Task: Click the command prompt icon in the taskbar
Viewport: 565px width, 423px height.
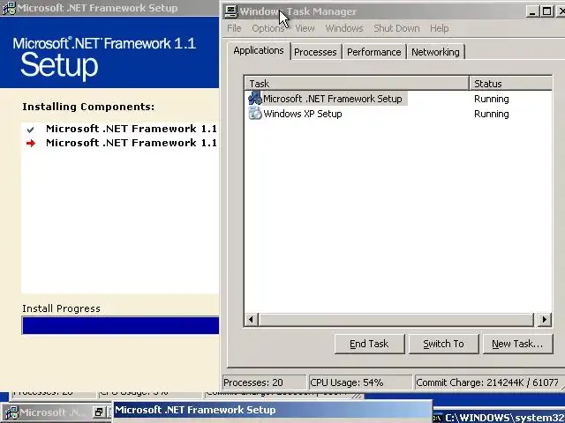Action: point(438,418)
